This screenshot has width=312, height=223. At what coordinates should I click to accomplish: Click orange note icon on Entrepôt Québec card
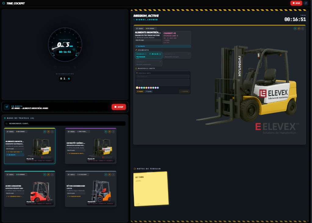109,132
